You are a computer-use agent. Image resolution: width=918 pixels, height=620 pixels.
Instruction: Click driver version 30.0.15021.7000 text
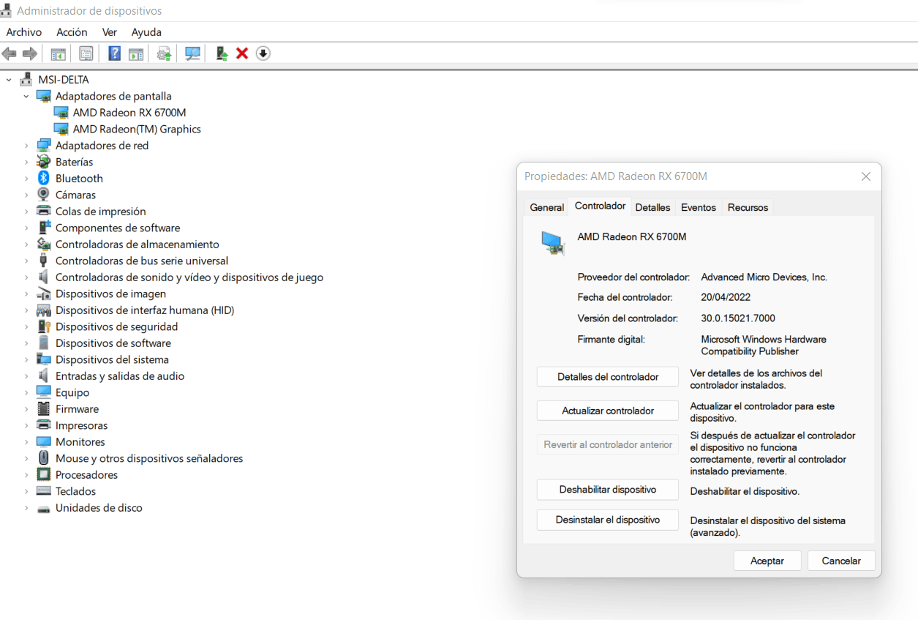tap(738, 318)
